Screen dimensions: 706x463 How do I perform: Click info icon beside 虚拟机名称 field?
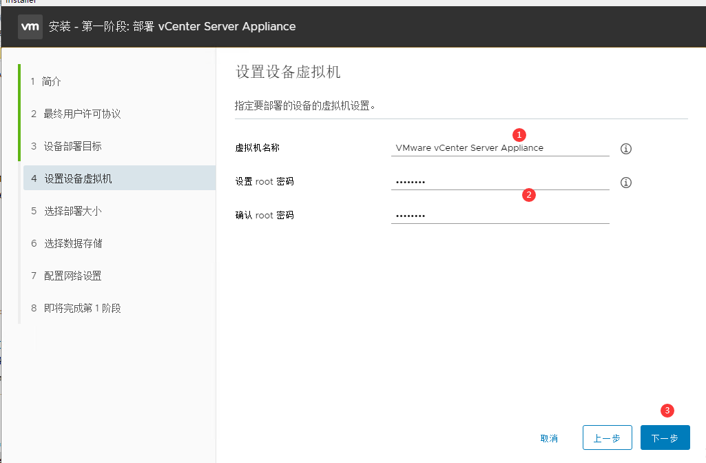pyautogui.click(x=626, y=149)
